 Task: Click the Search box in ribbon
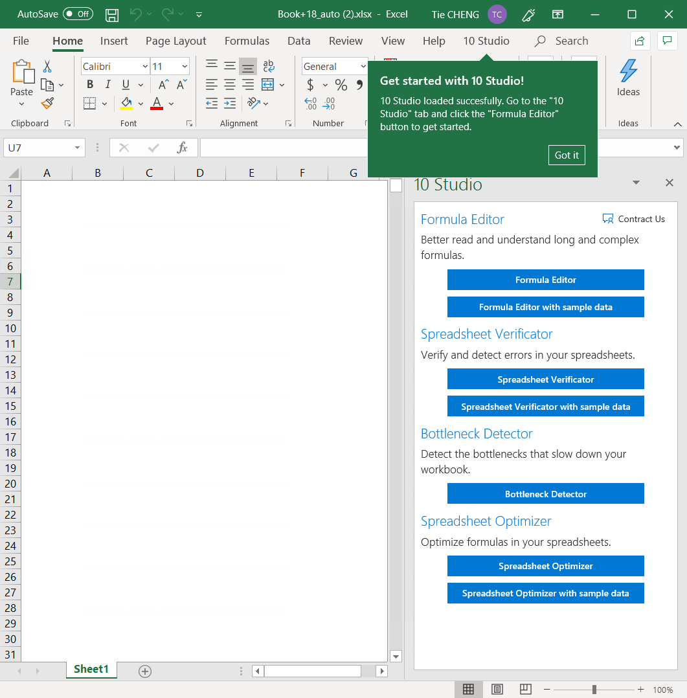coord(561,41)
